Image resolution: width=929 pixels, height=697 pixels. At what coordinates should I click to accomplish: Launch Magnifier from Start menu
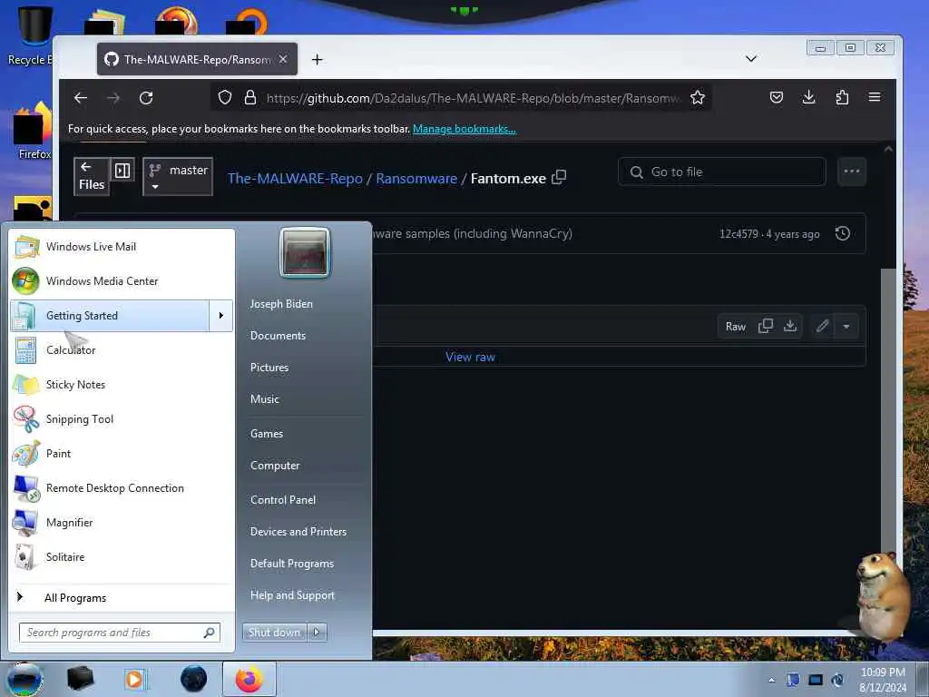[122, 522]
